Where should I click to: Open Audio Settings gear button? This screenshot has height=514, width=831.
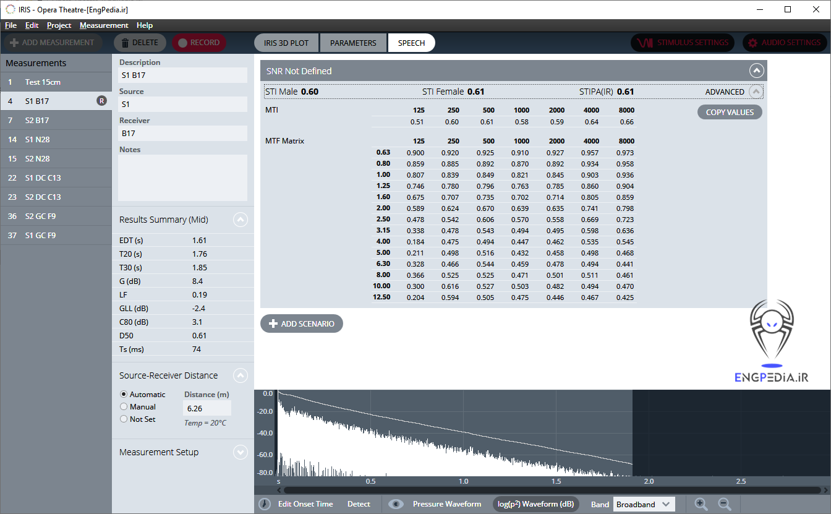(784, 43)
